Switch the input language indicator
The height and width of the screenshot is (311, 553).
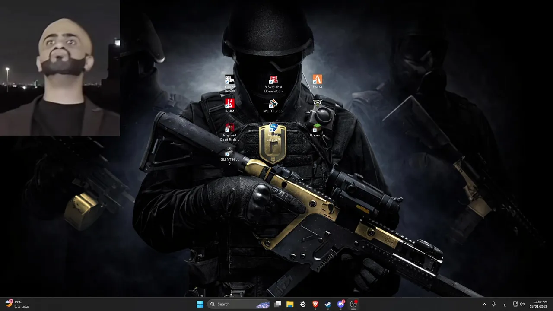505,304
